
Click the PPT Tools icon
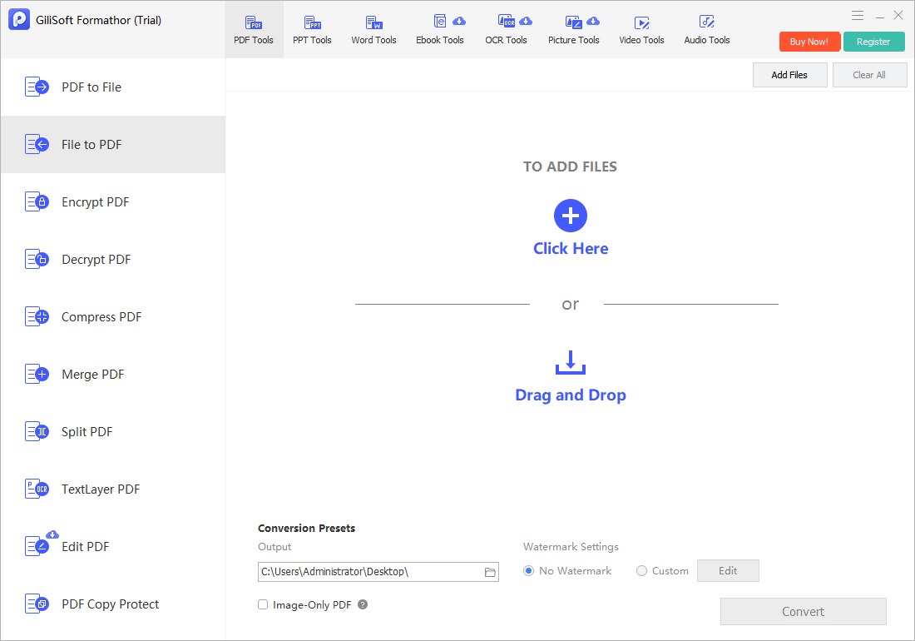point(313,22)
